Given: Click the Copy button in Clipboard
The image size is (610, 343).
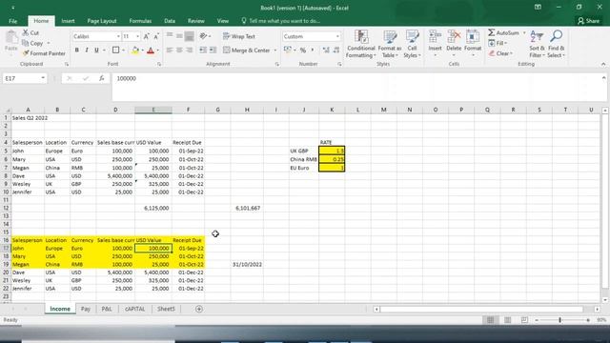Looking at the screenshot, I should (x=32, y=43).
